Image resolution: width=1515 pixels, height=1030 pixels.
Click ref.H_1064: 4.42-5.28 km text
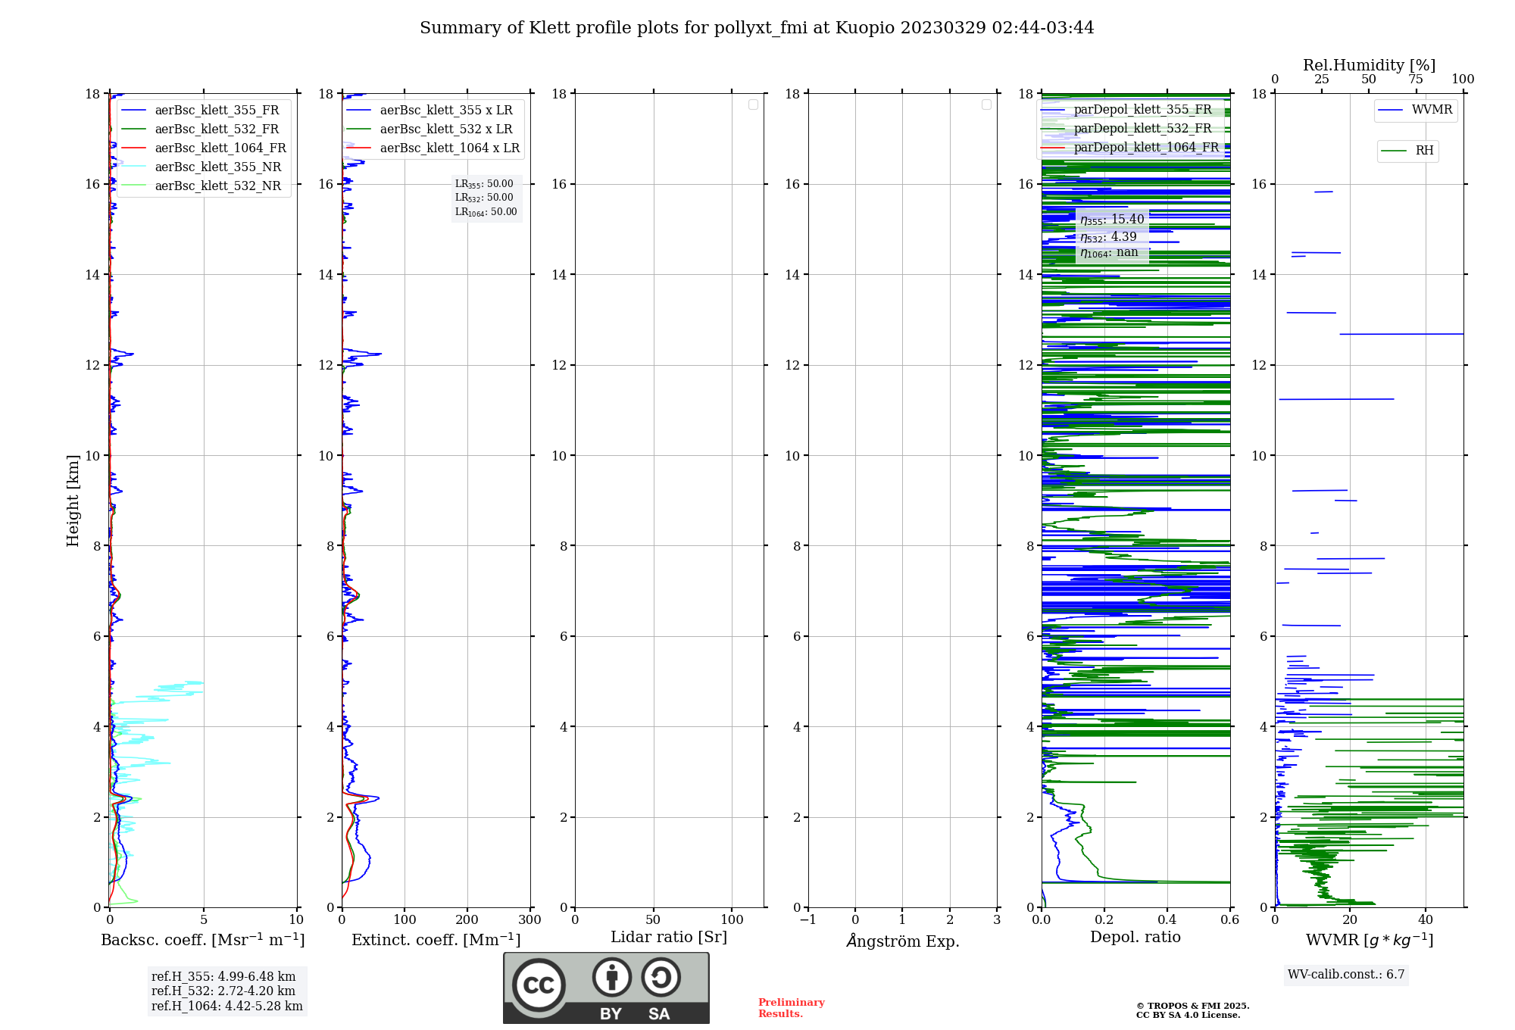tap(227, 1007)
